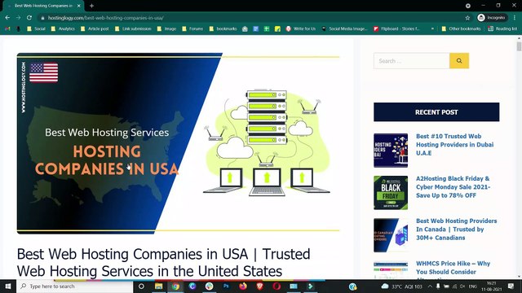Open the Hosting Companies in USA banner image
This screenshot has width=522, height=293.
tap(178, 143)
